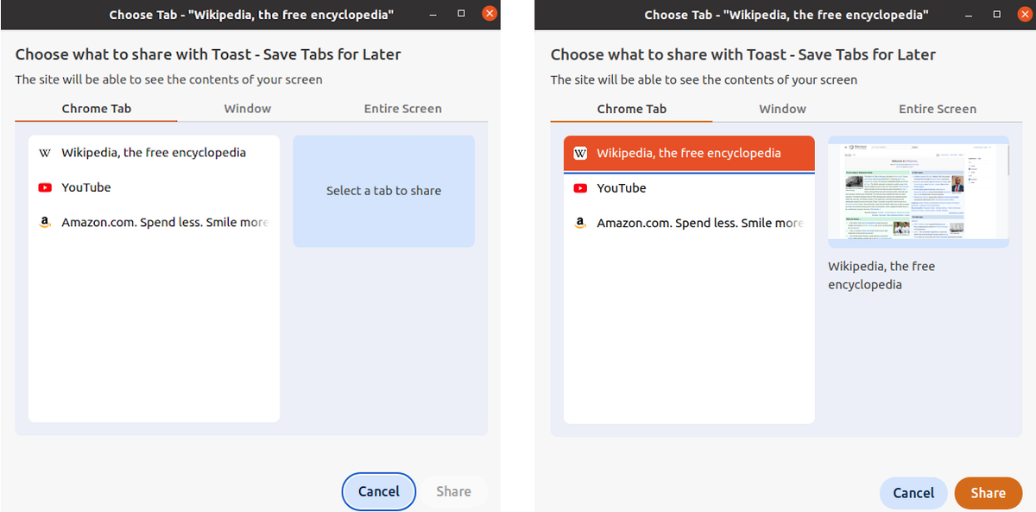The image size is (1036, 512).
Task: Switch to Chrome Tab in right dialog
Action: (632, 109)
